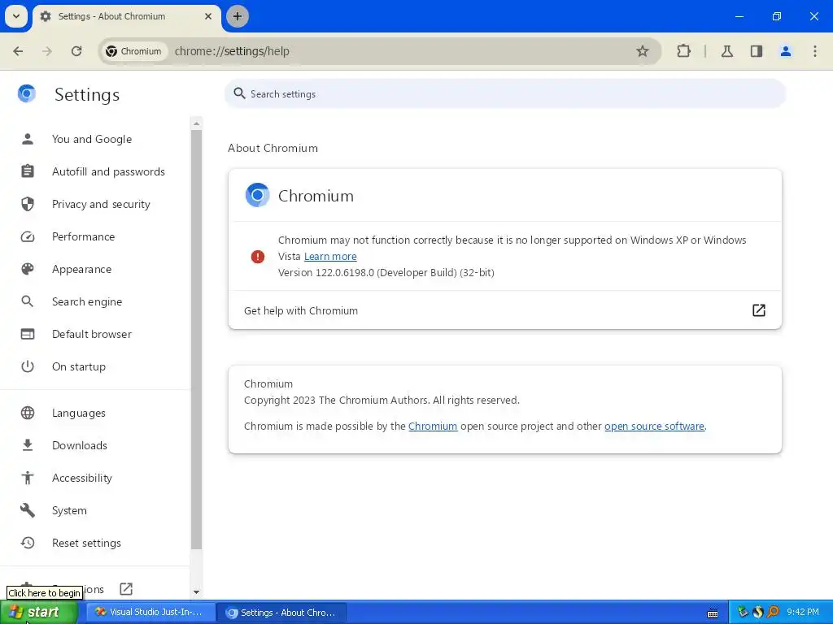Click the Search settings field
This screenshot has height=624, width=833.
(x=504, y=94)
